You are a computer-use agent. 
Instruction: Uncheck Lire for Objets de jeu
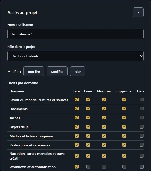click(77, 126)
